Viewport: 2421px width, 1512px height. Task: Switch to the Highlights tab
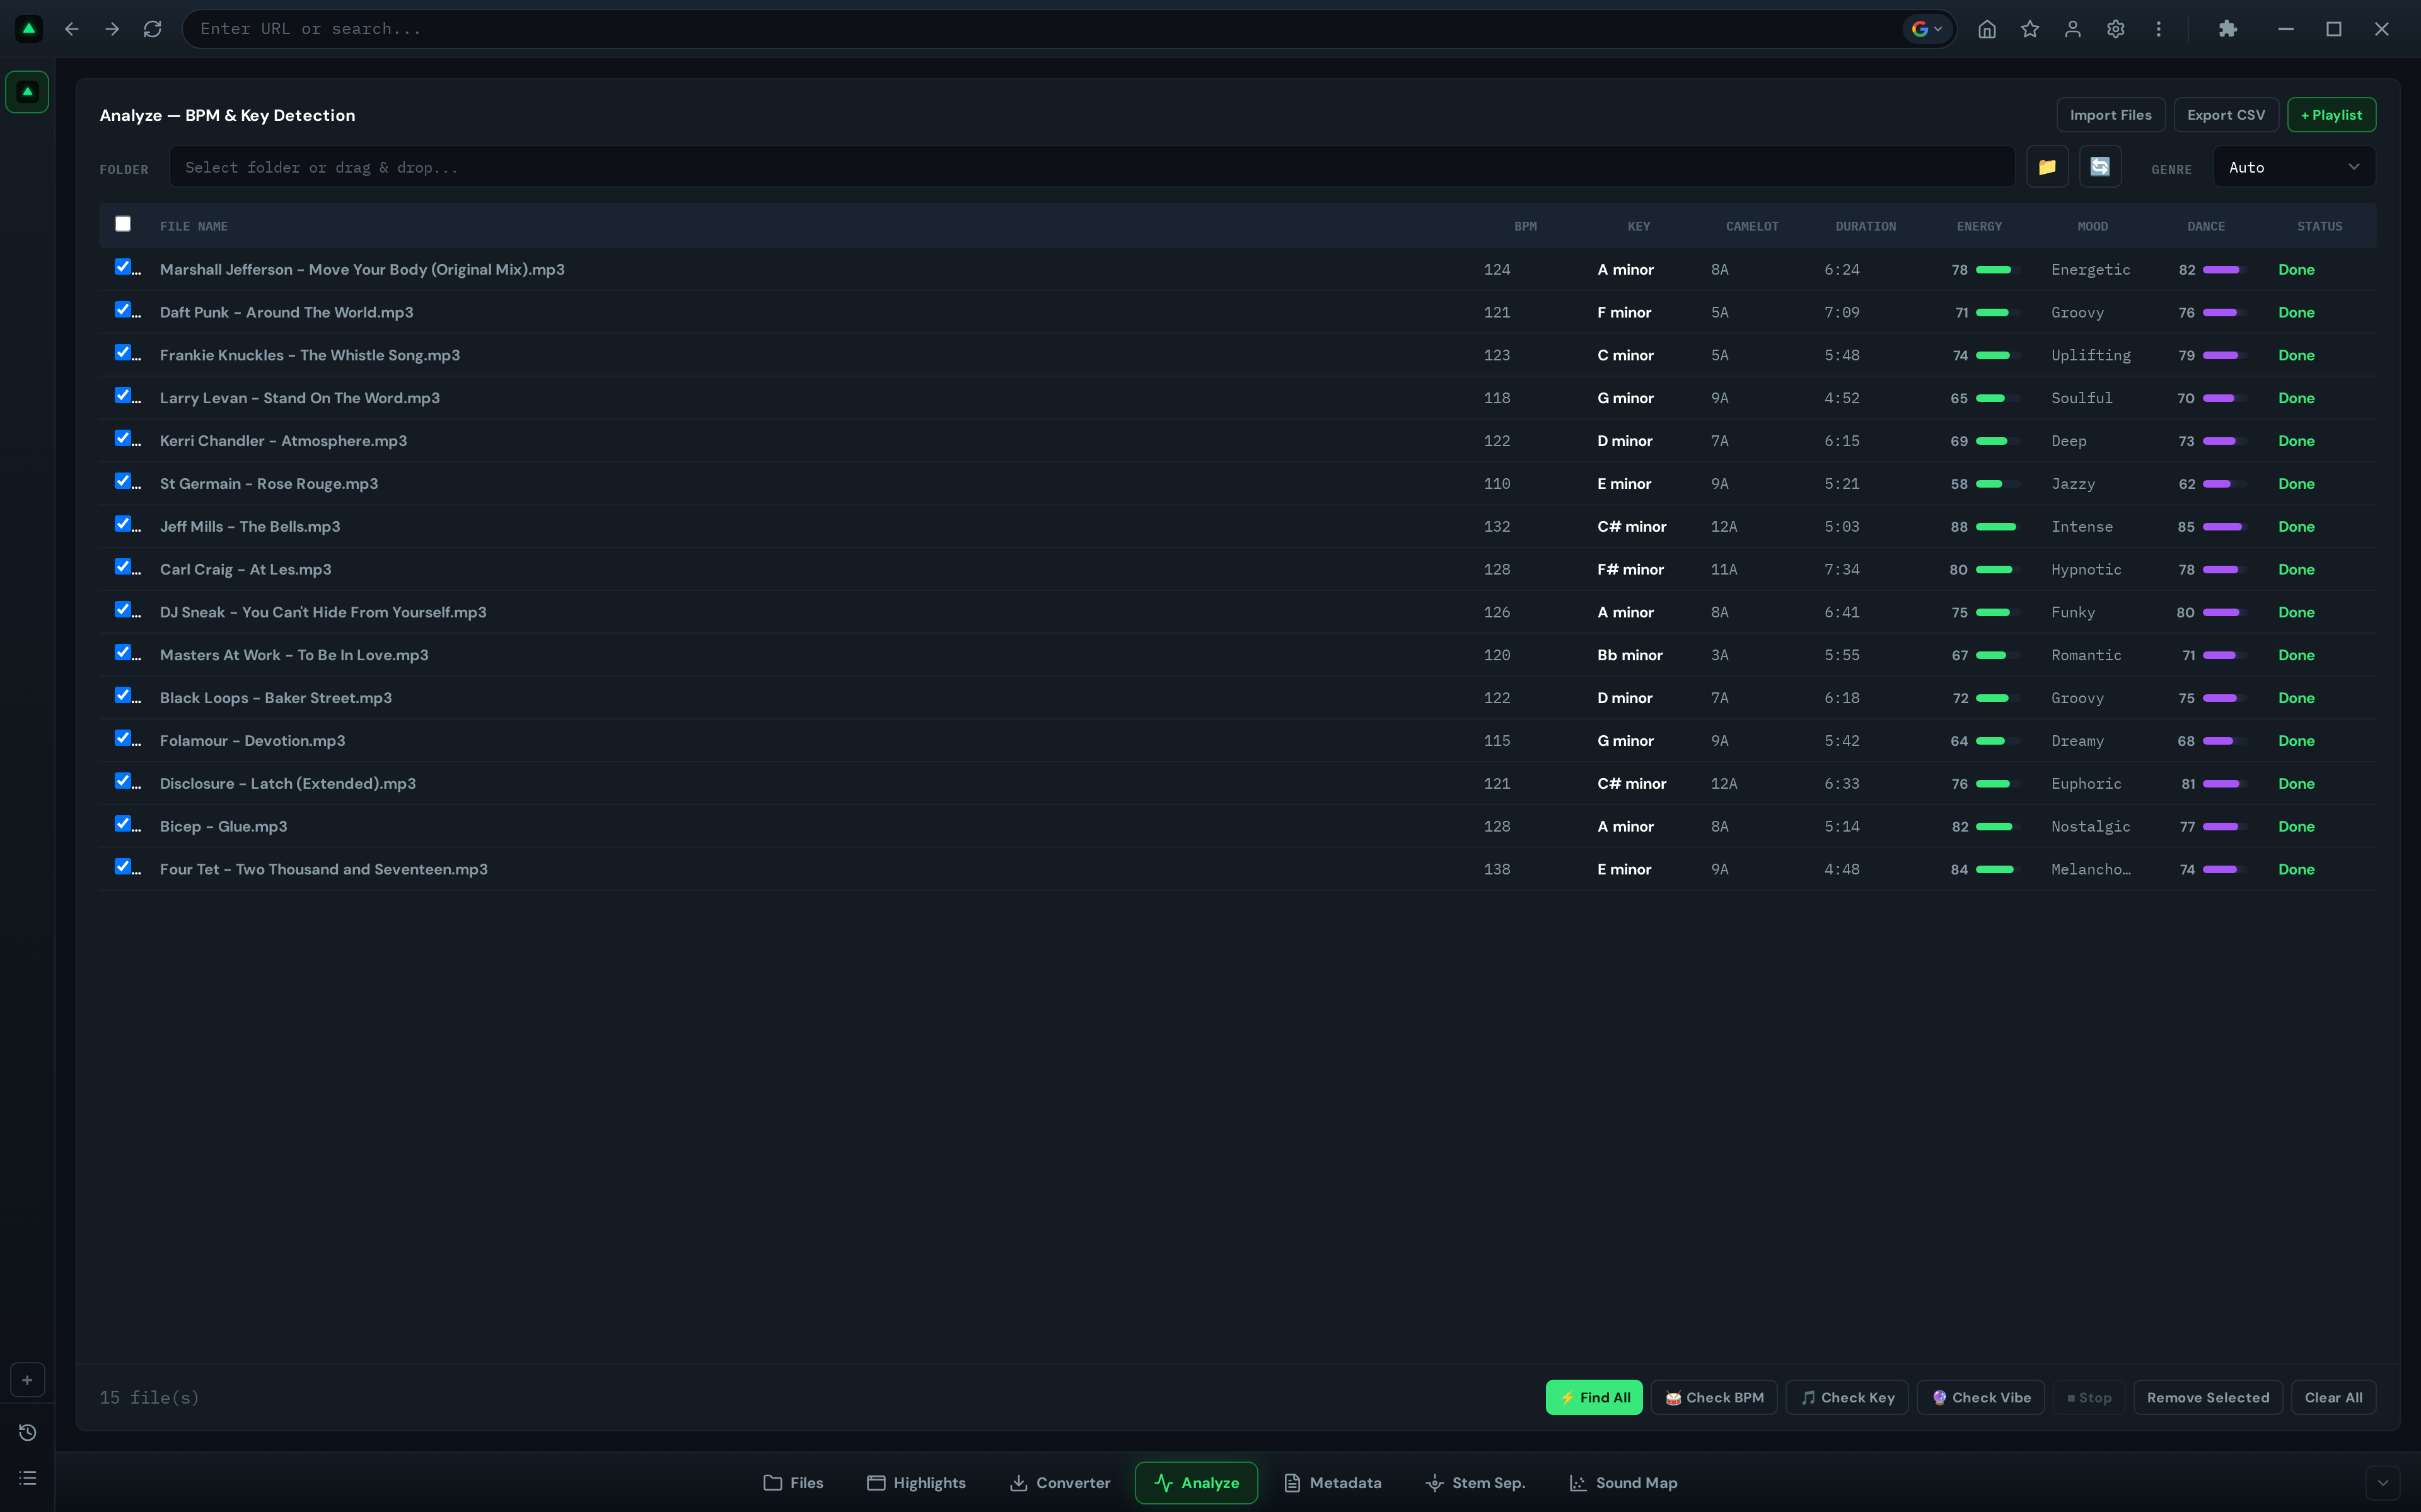(x=916, y=1483)
